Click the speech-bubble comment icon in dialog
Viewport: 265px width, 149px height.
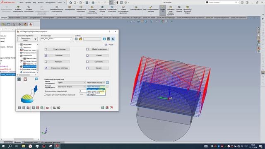pos(36,79)
